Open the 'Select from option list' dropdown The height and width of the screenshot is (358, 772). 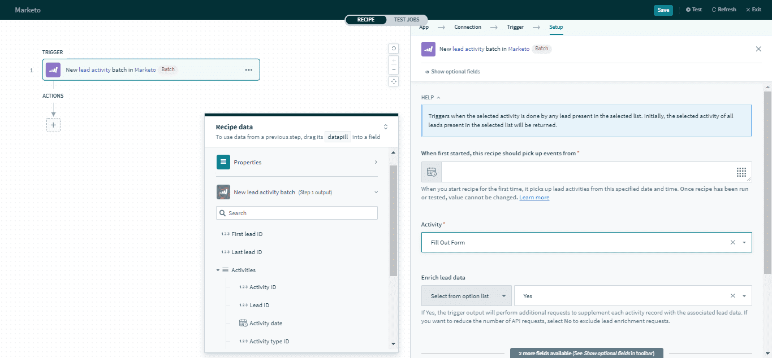coord(467,296)
